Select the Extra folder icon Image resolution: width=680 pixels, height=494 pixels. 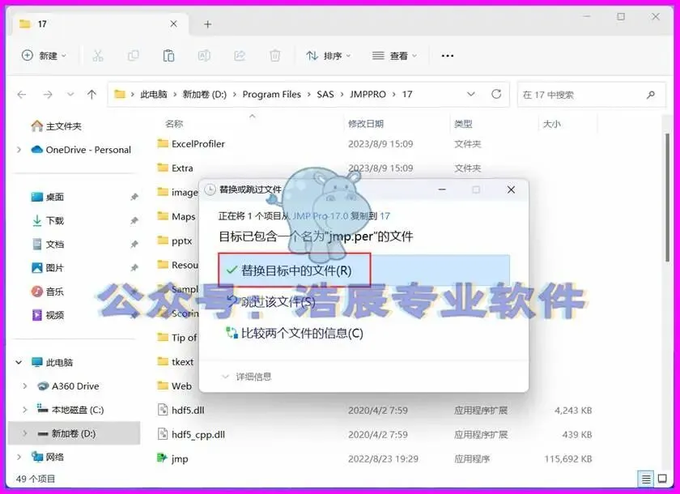163,168
